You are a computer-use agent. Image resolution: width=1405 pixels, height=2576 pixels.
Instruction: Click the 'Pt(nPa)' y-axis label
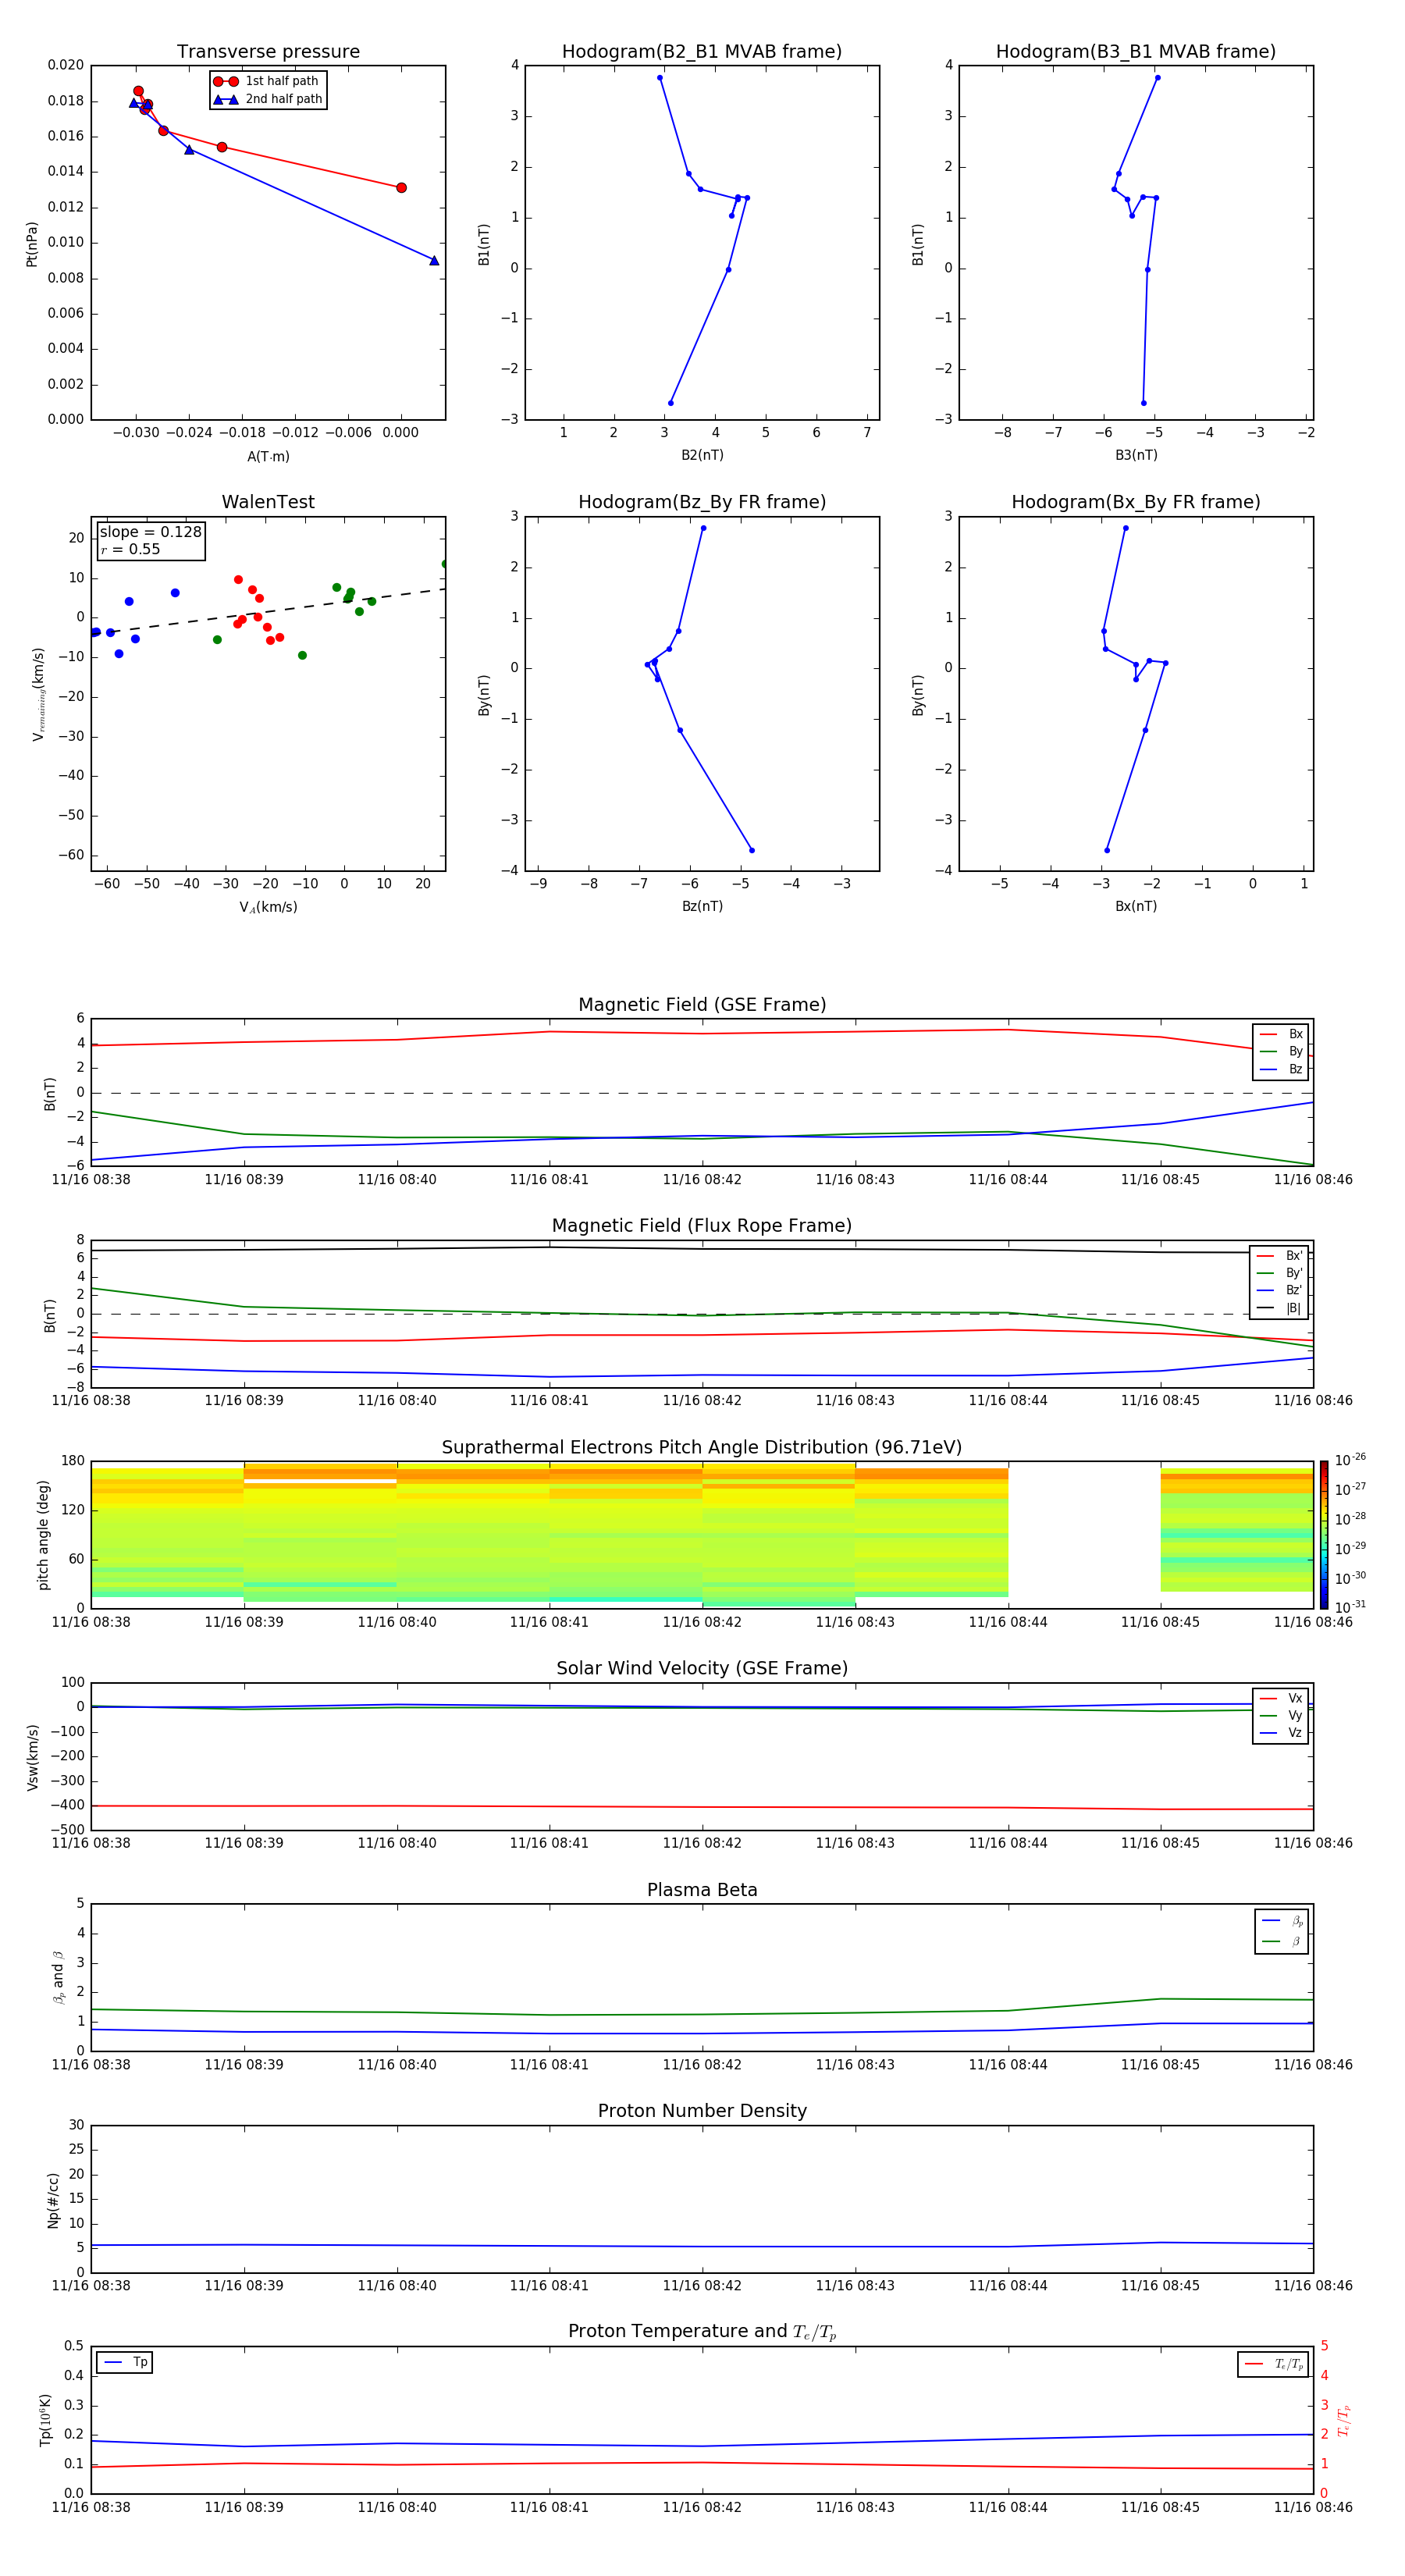(x=32, y=244)
